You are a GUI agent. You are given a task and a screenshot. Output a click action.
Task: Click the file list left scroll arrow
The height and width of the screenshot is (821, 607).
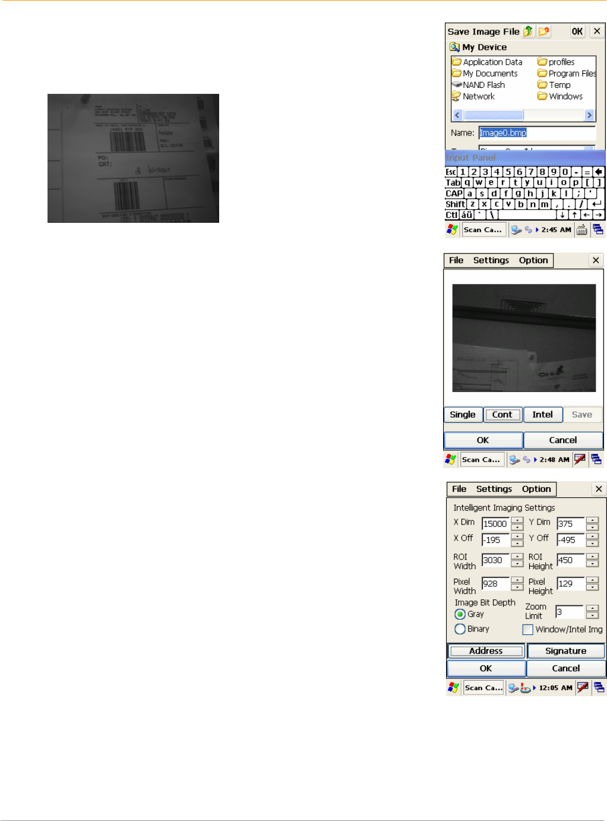pos(457,115)
